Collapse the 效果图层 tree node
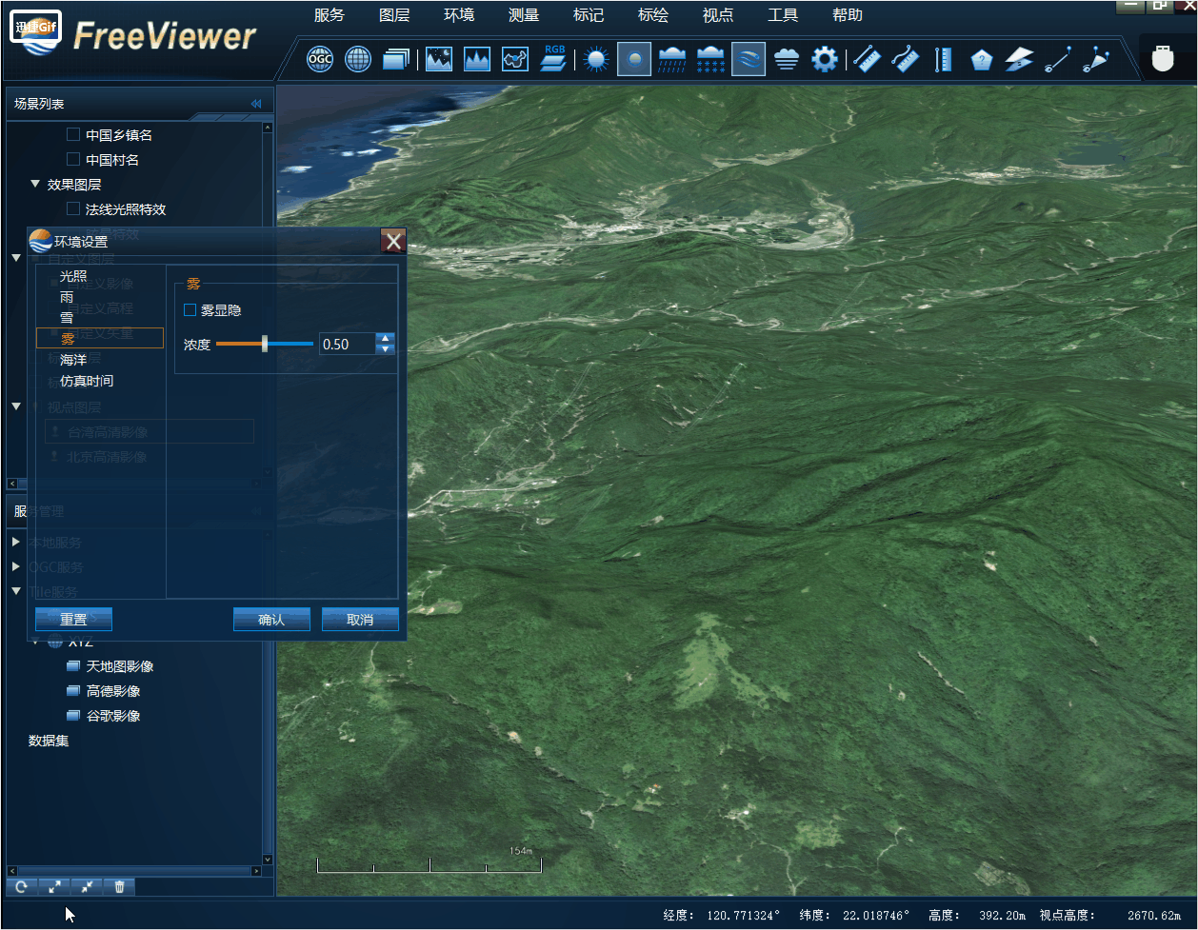Screen dimensions: 1198x930 pyautogui.click(x=35, y=185)
